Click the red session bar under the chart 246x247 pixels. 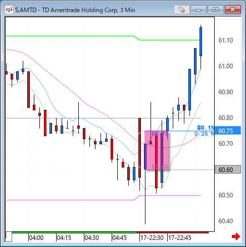(x=172, y=232)
